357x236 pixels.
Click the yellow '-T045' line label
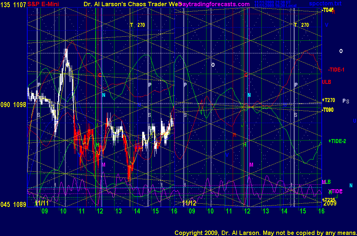click(328, 10)
